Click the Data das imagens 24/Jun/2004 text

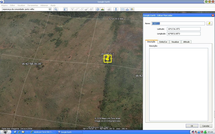(17, 129)
